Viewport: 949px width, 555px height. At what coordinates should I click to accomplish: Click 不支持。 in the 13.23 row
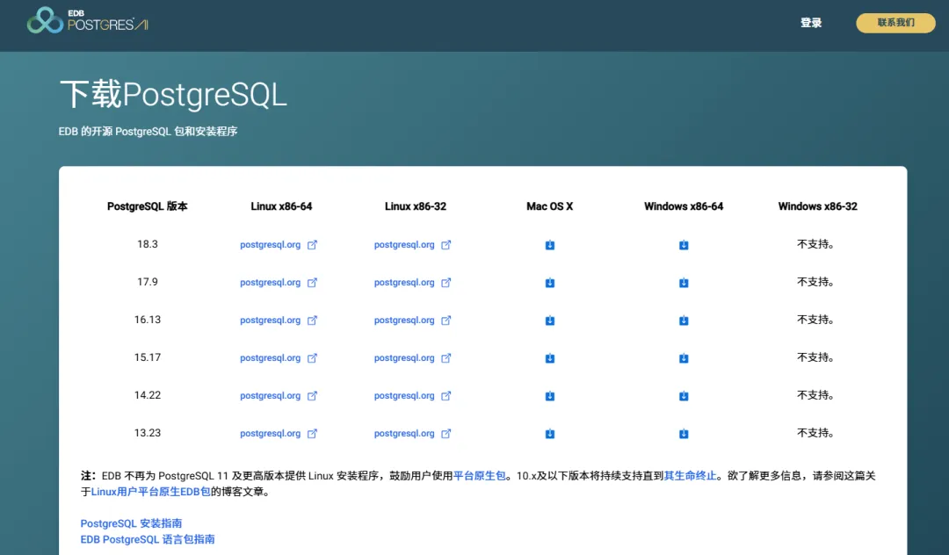click(815, 433)
